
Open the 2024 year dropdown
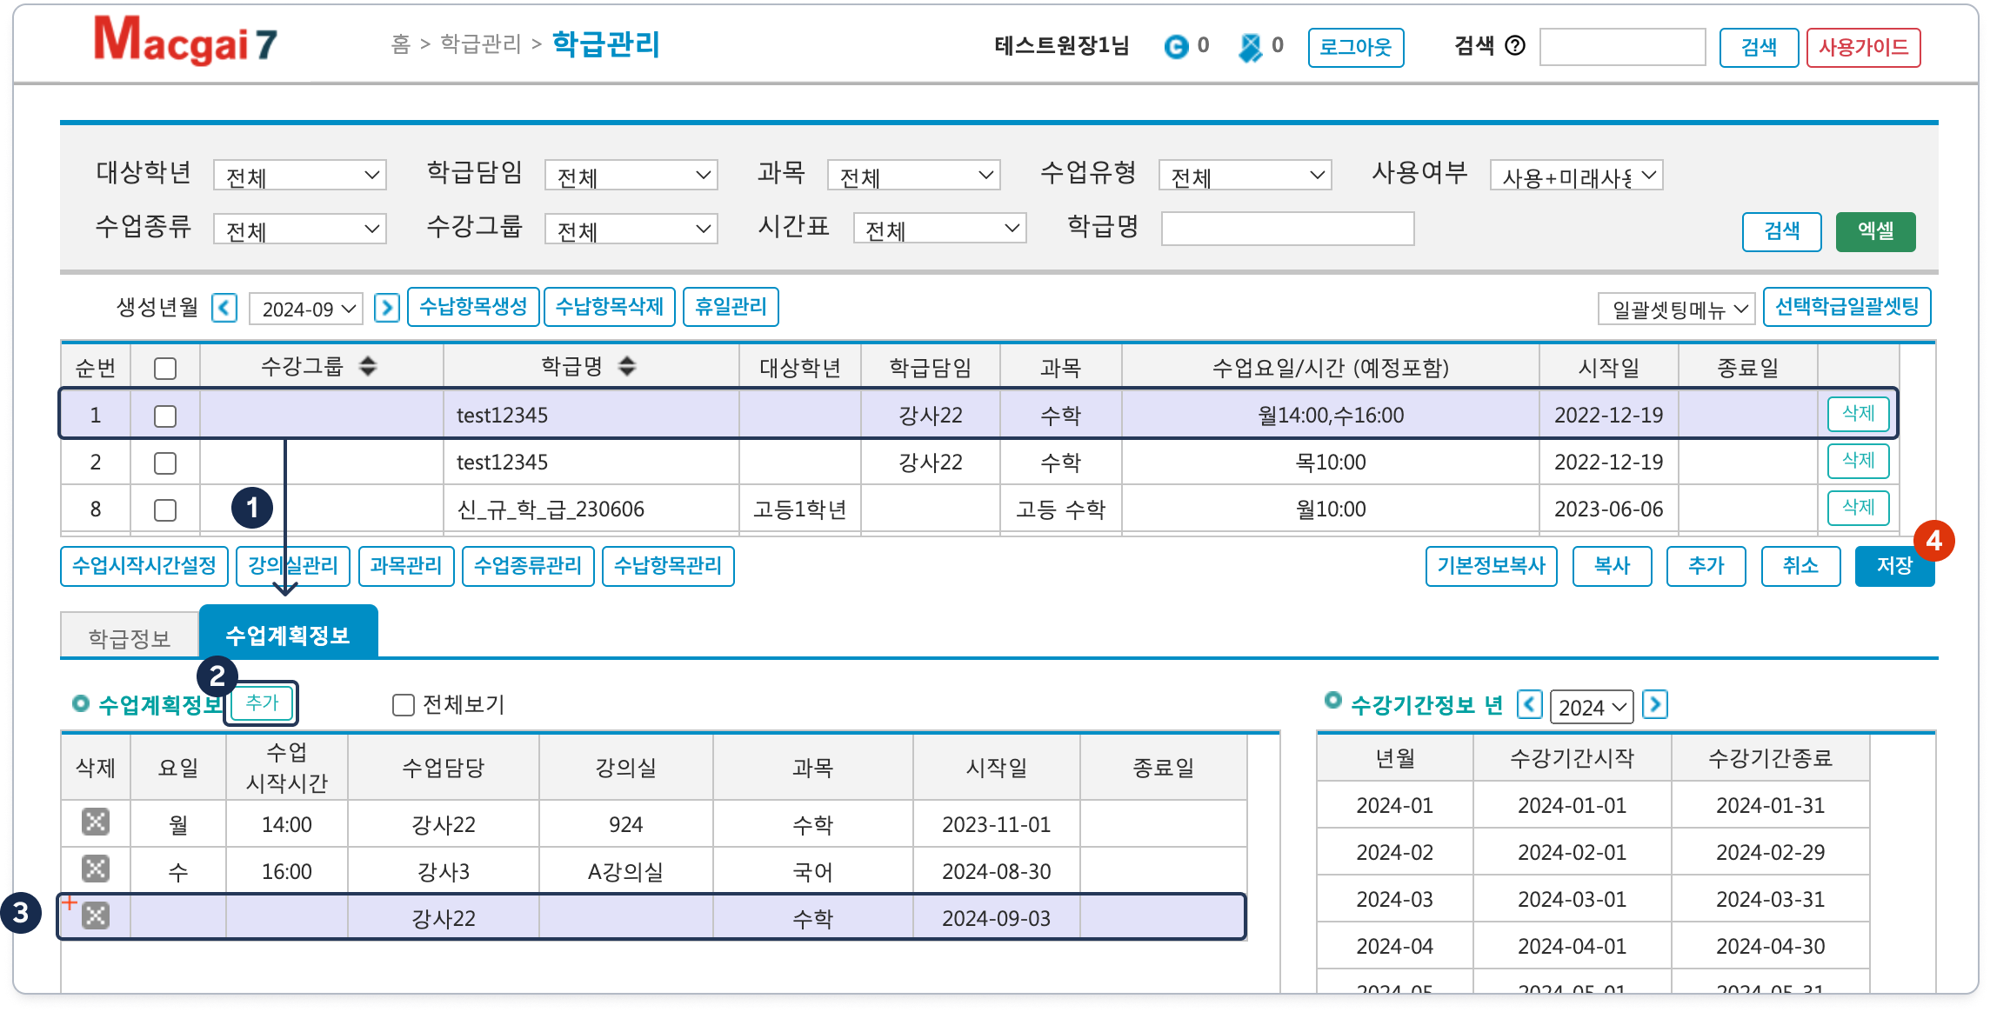click(x=1591, y=707)
